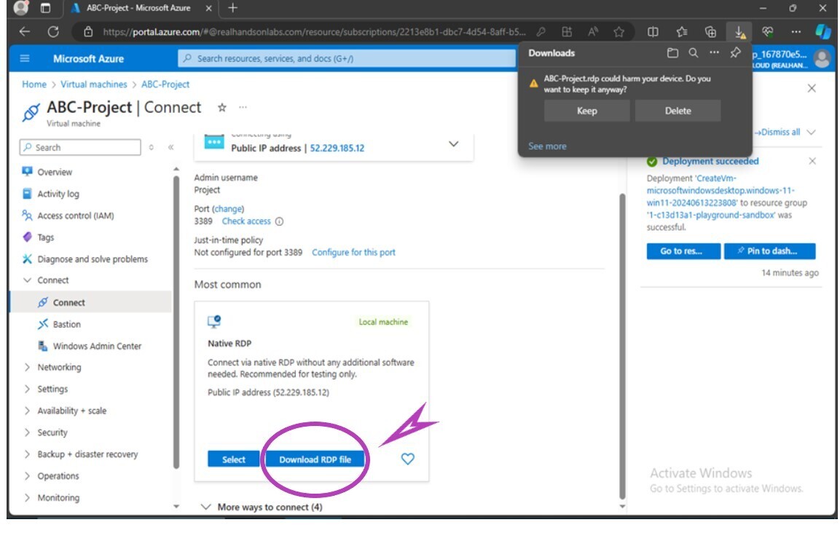Screen dimensions: 840x533
Task: Click Delete for ABC-Project.rdp download
Action: [678, 111]
